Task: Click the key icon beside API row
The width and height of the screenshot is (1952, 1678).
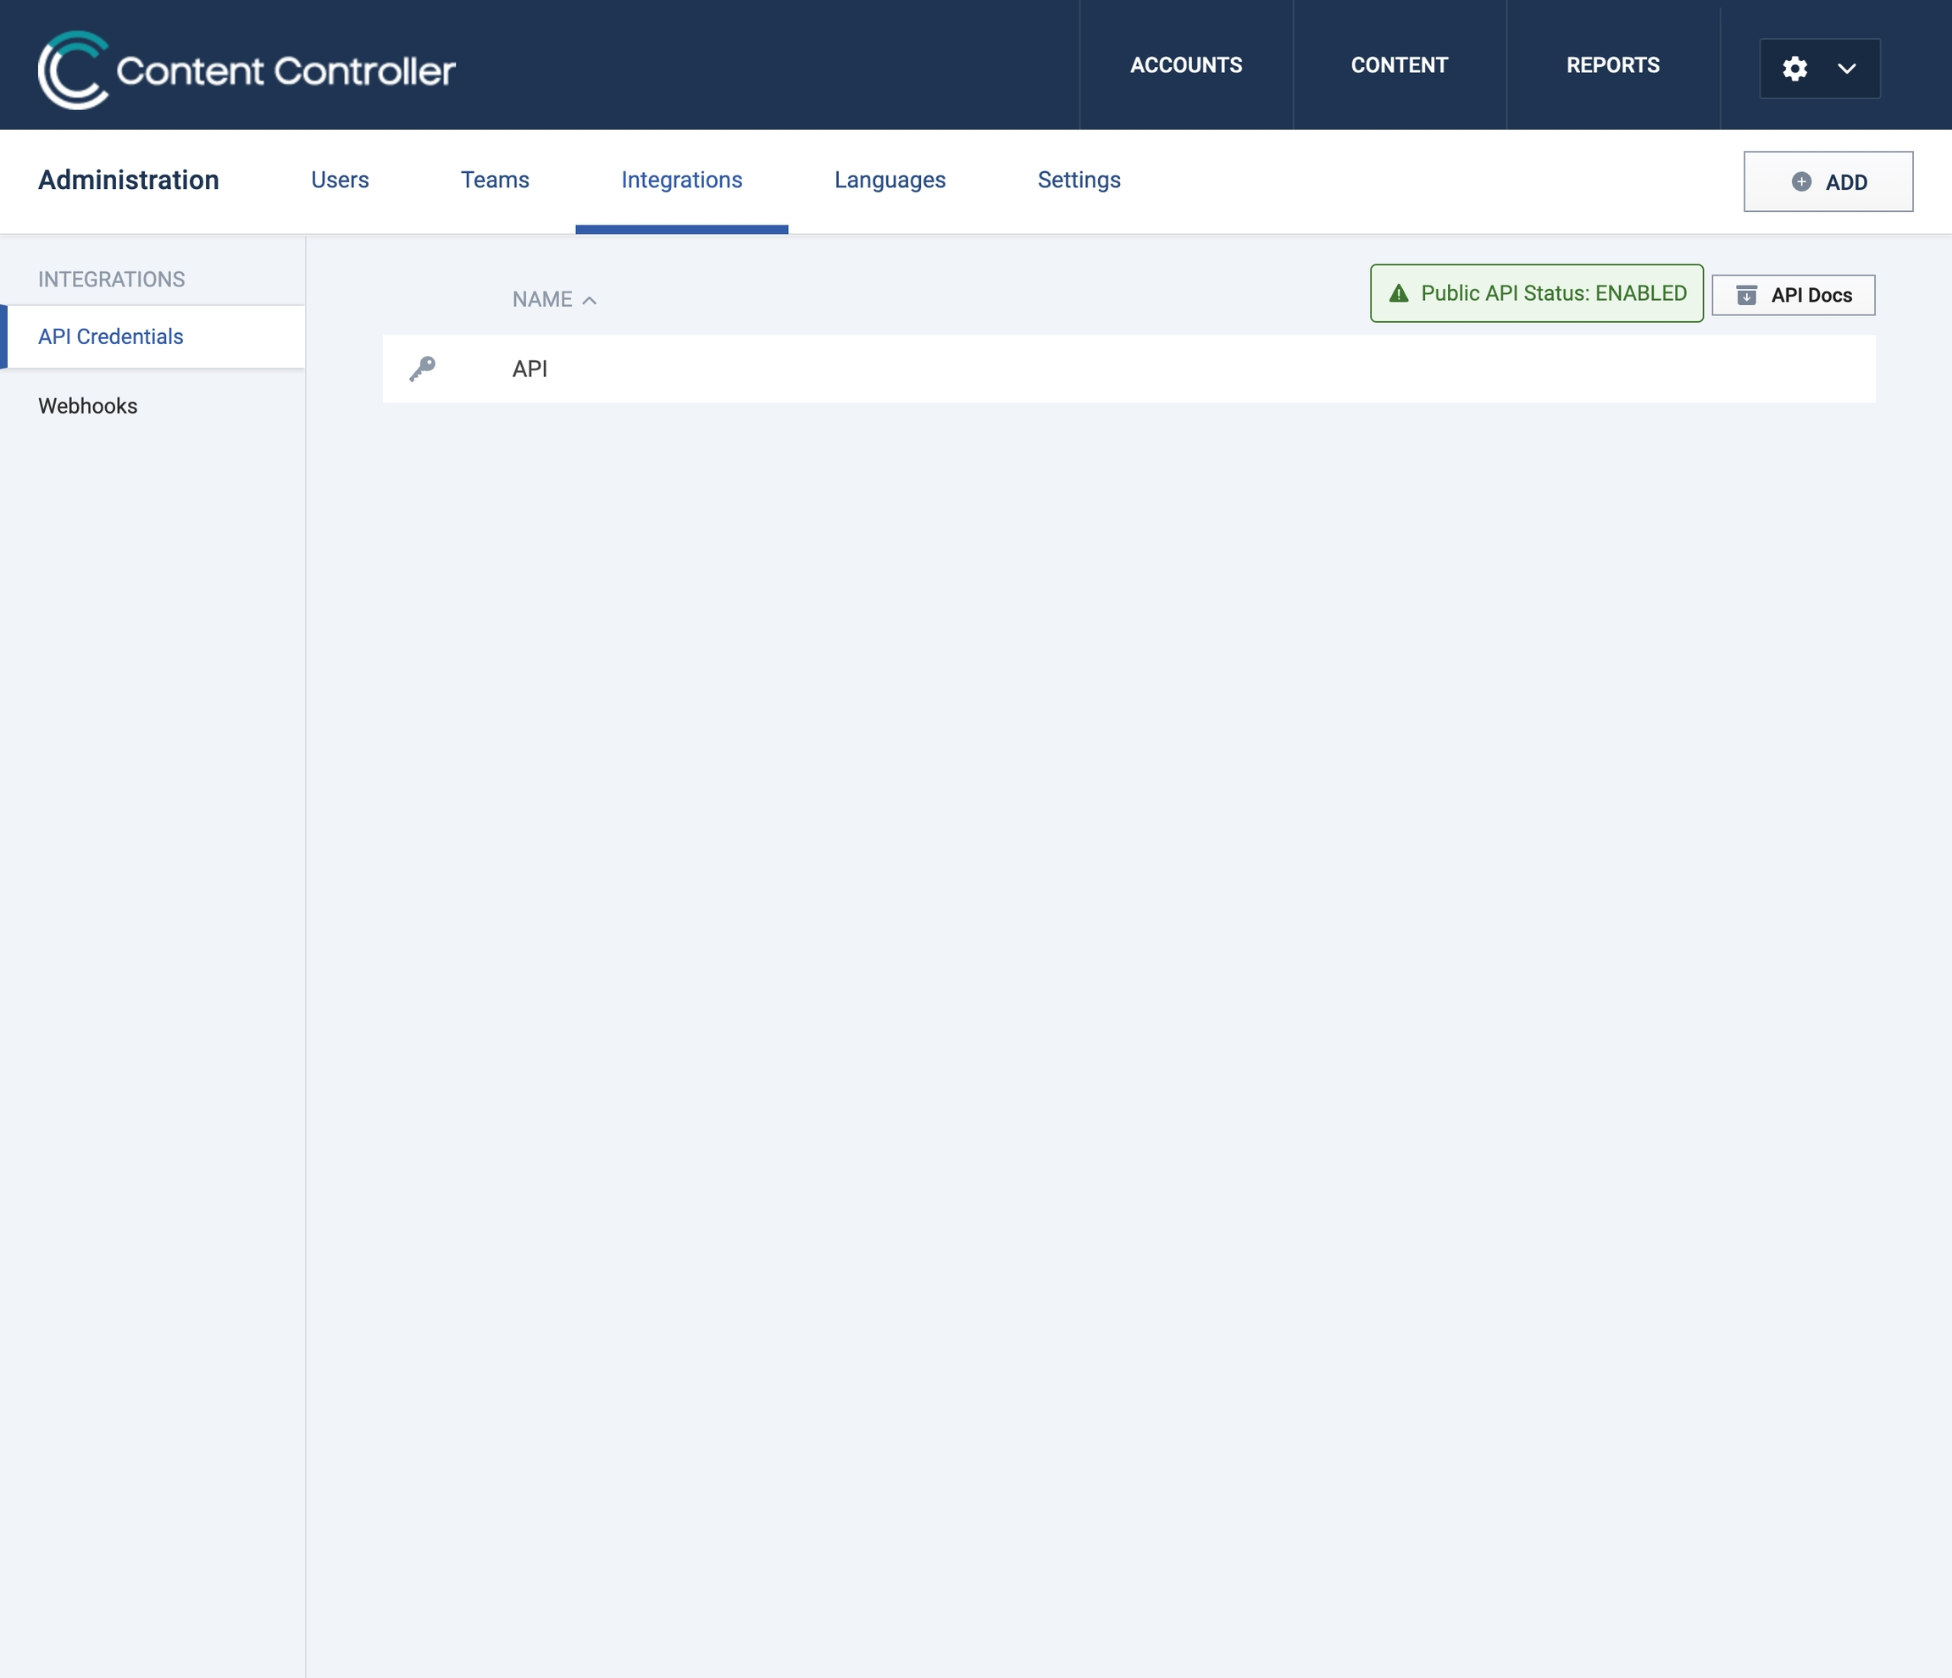Action: (x=422, y=369)
